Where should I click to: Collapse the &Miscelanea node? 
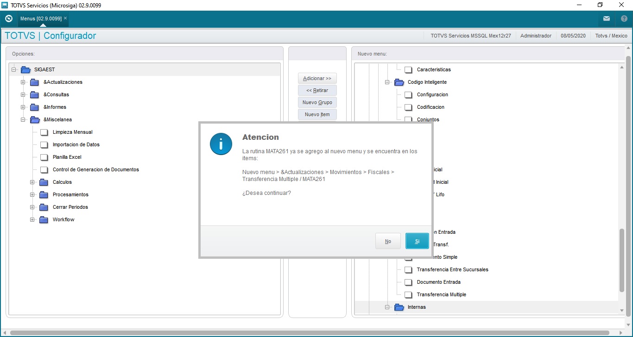23,119
